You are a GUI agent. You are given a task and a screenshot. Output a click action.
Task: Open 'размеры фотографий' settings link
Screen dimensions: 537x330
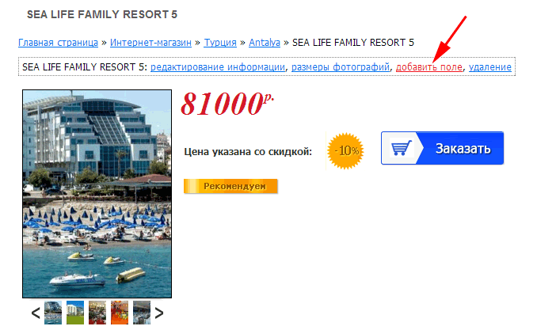click(341, 67)
